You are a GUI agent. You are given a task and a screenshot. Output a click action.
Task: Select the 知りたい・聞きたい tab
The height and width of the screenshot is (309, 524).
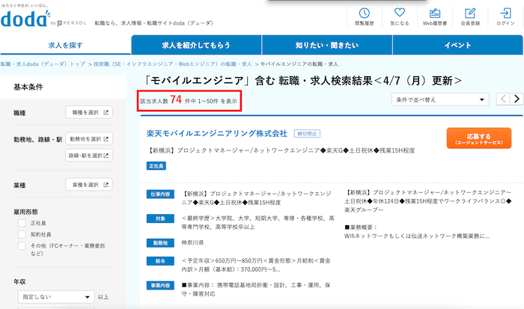[x=327, y=45]
